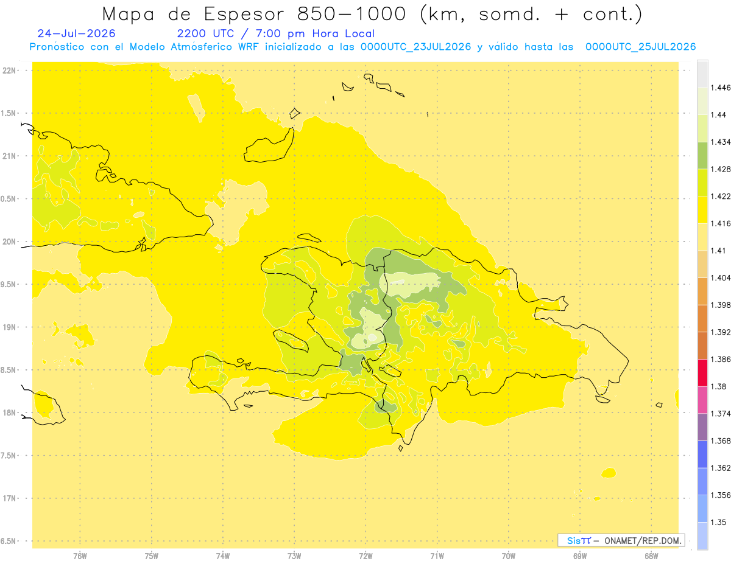Click the longitude axis label '75W'
Image resolution: width=731 pixels, height=564 pixels.
coord(152,556)
